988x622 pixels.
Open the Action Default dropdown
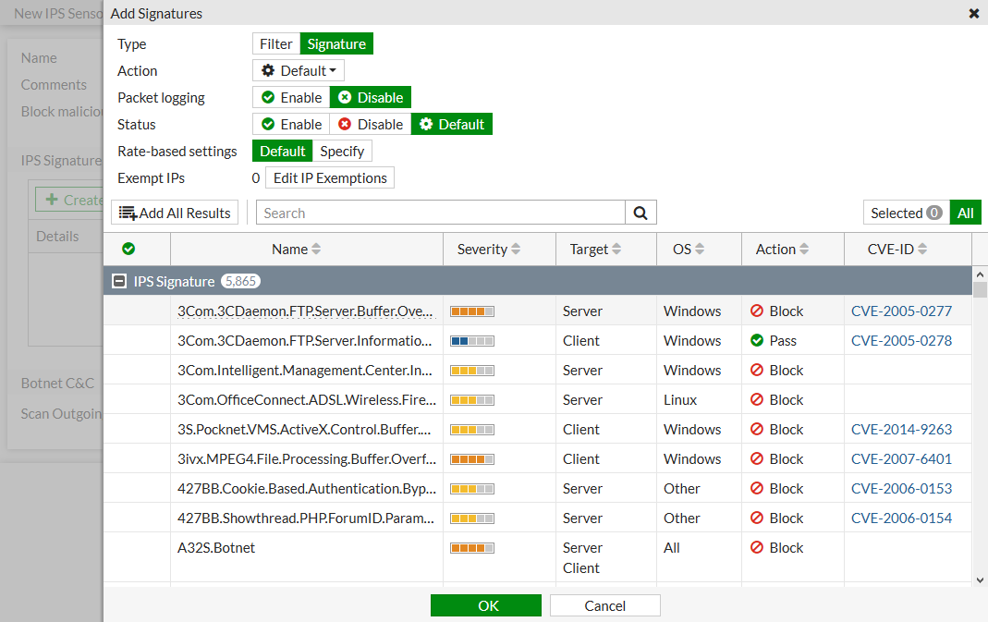point(299,70)
